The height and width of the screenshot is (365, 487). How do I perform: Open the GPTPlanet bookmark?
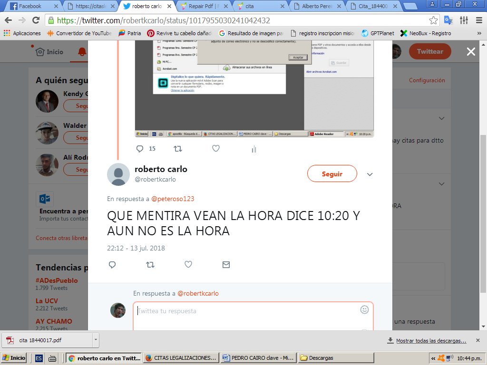point(378,33)
